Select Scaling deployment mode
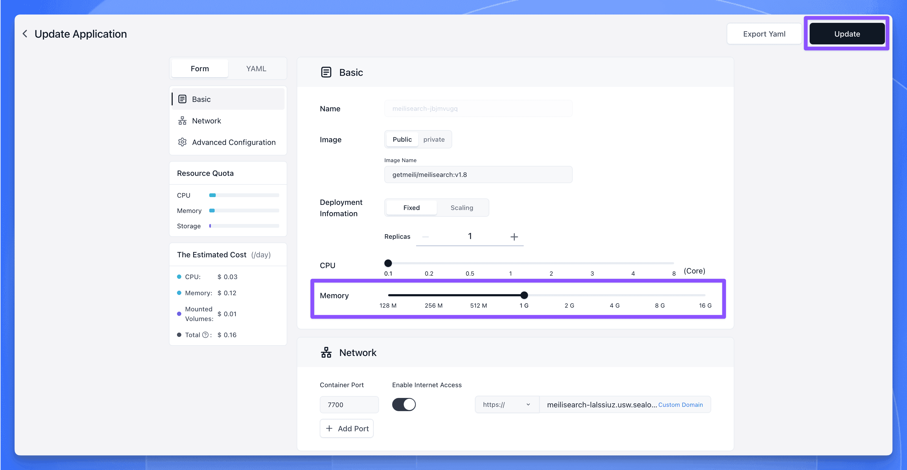Image resolution: width=907 pixels, height=470 pixels. click(462, 207)
